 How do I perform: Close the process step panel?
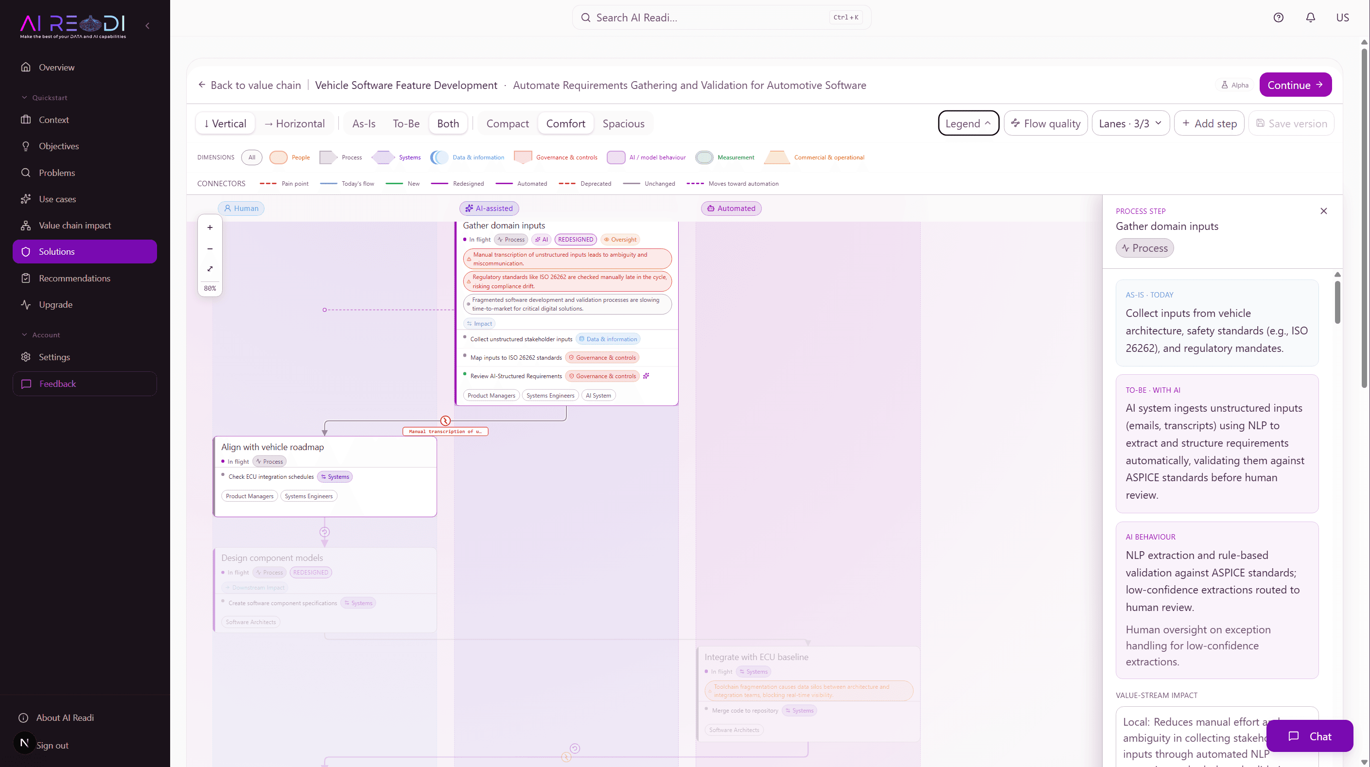click(x=1323, y=211)
